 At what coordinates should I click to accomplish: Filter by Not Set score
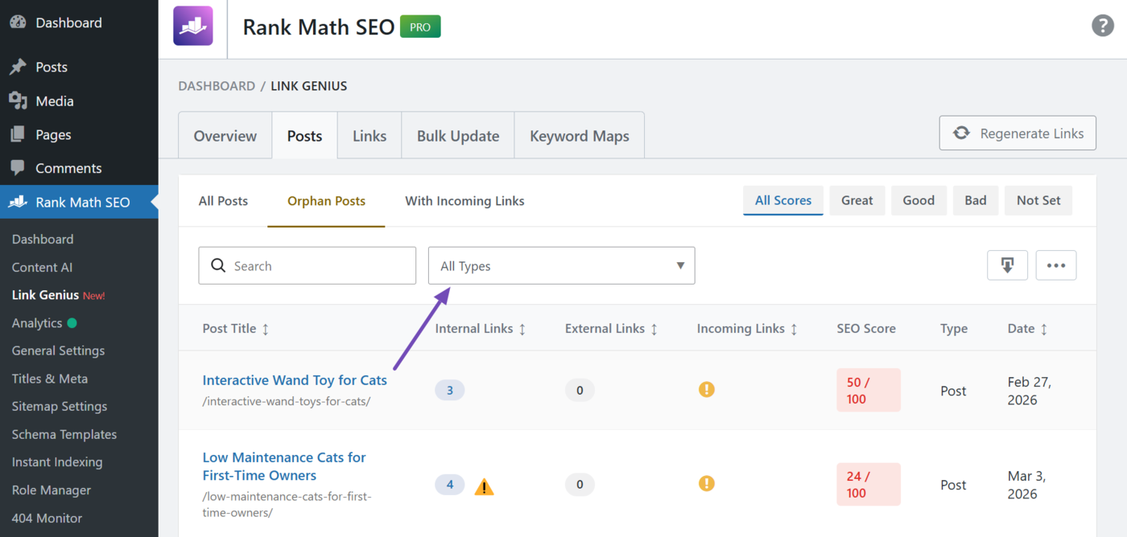[1038, 200]
